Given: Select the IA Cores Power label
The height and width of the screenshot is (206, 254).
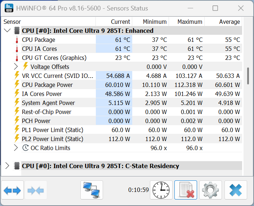Looking at the screenshot, I should pyautogui.click(x=42, y=94).
